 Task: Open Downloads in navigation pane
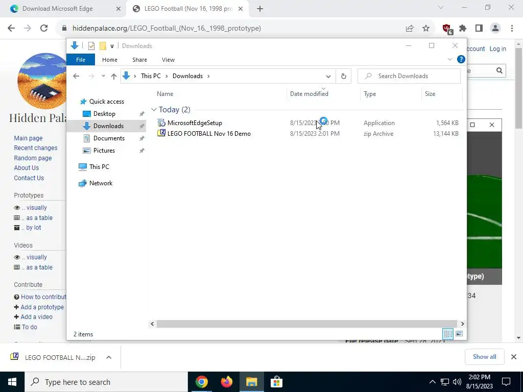pyautogui.click(x=108, y=126)
